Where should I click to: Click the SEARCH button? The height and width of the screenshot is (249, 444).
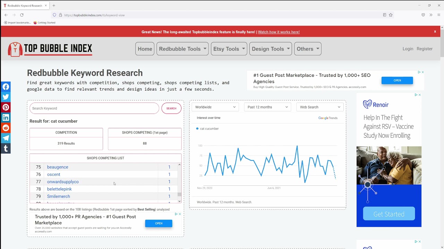(171, 108)
